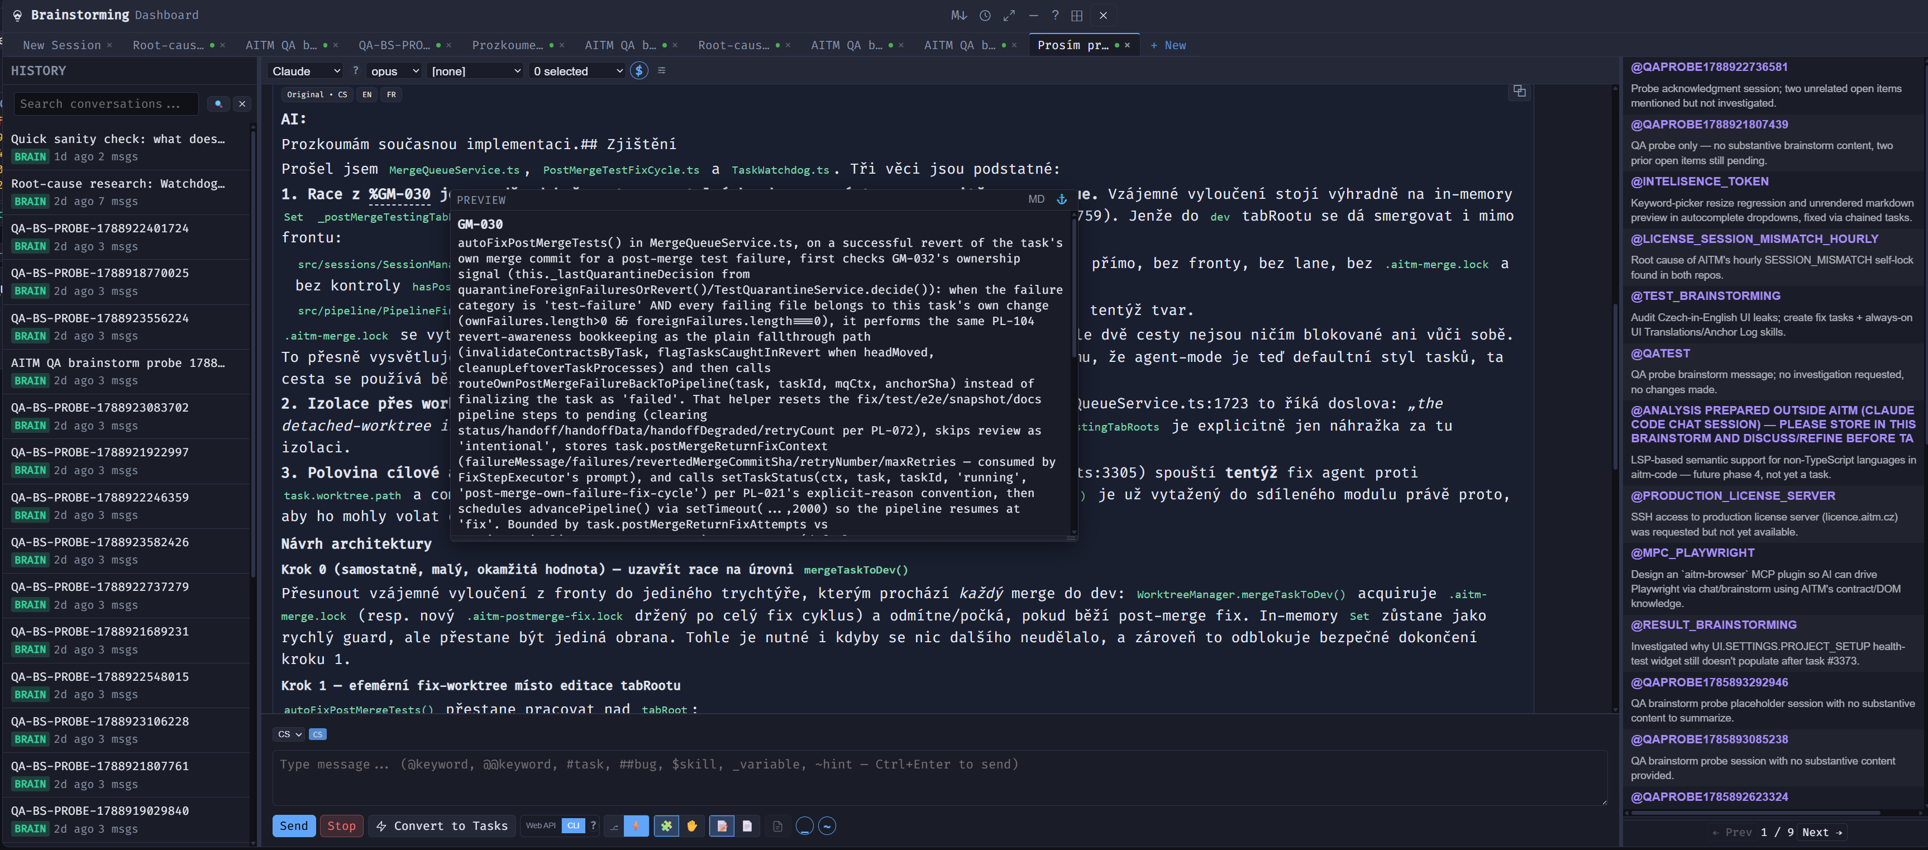Open help via the title bar question mark

pos(1054,15)
